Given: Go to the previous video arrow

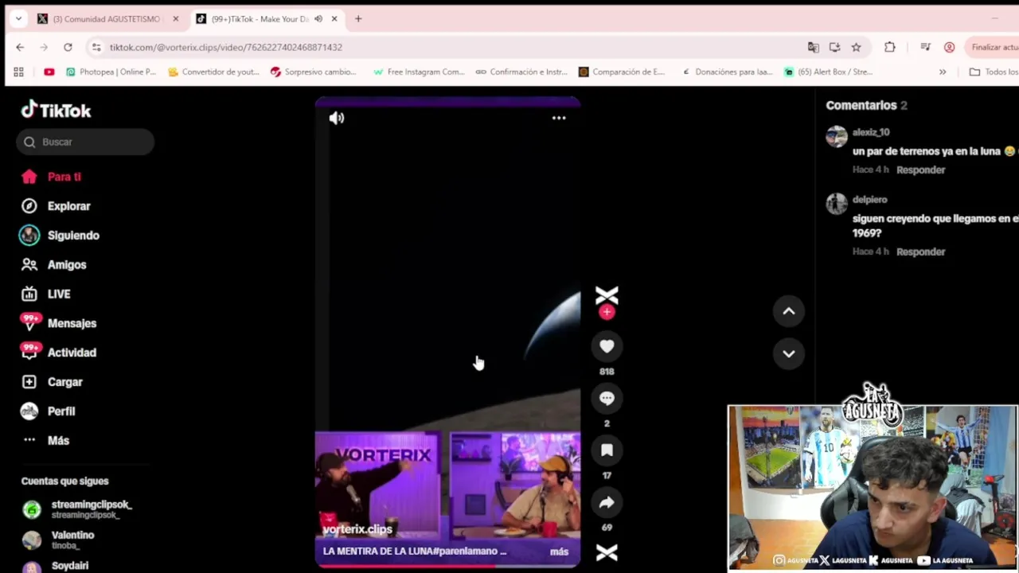Looking at the screenshot, I should tap(789, 311).
